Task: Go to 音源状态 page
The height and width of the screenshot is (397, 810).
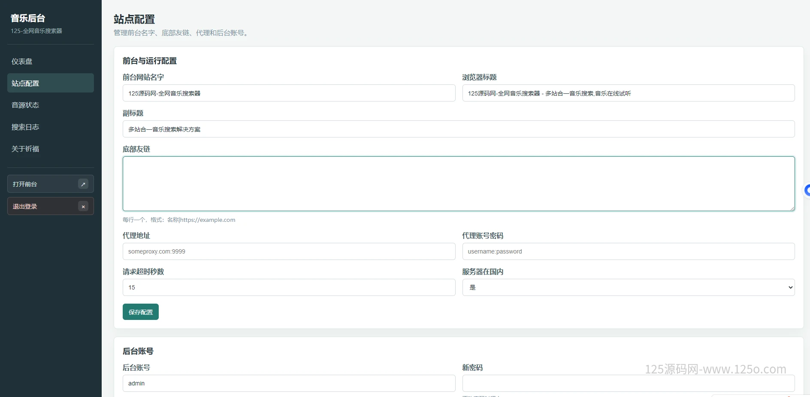Action: [x=51, y=105]
